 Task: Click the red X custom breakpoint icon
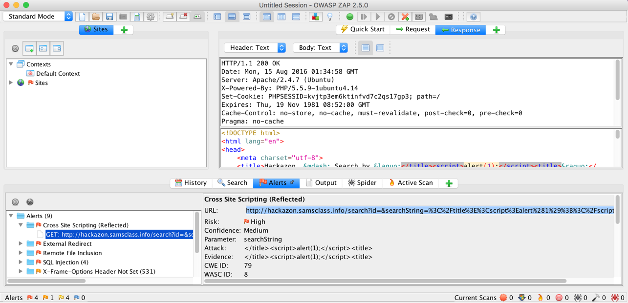click(405, 17)
